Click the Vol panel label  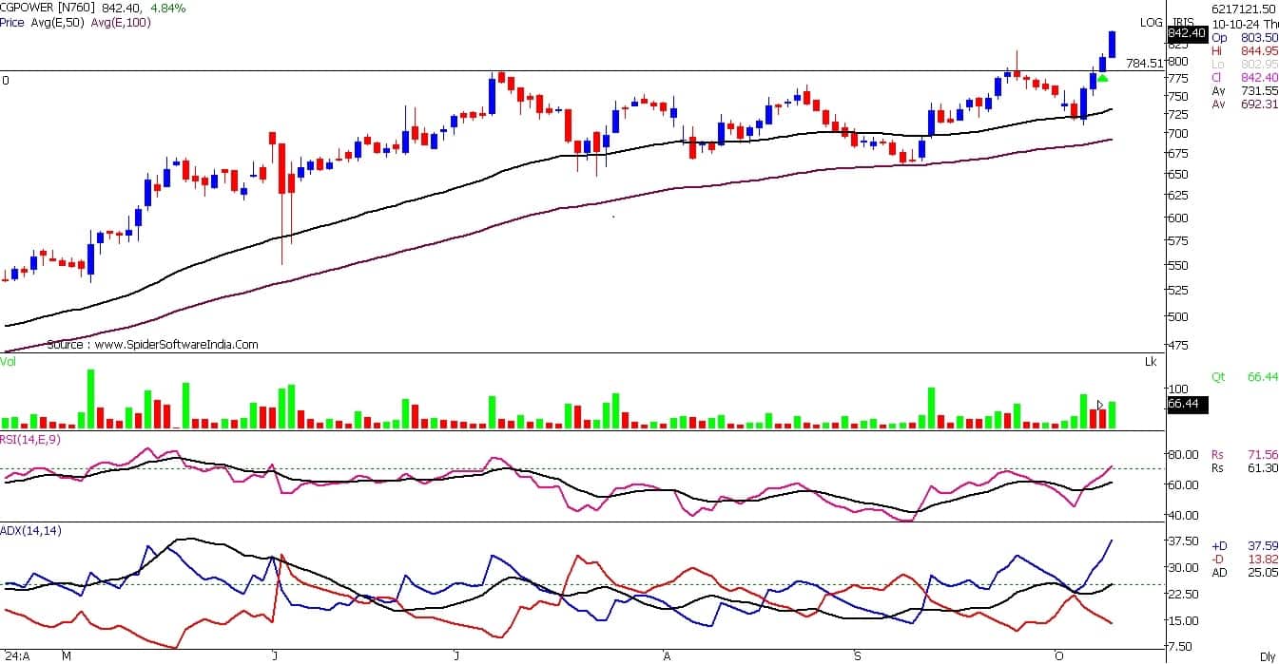click(9, 362)
